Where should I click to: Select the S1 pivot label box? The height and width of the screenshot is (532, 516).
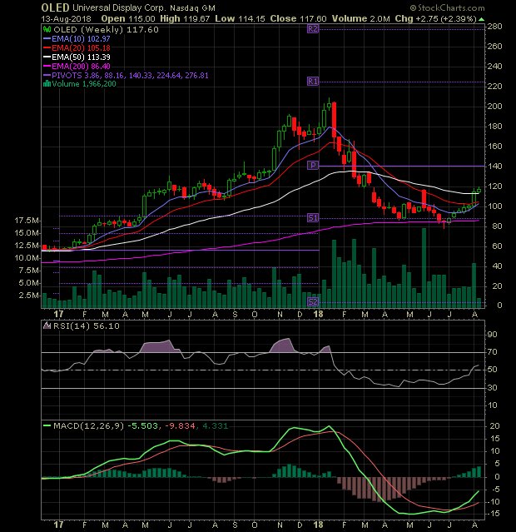coord(313,218)
